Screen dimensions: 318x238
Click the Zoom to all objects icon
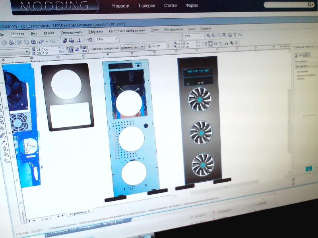pos(224,35)
